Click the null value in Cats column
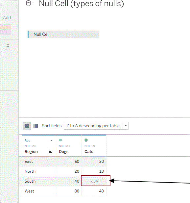 coord(95,181)
